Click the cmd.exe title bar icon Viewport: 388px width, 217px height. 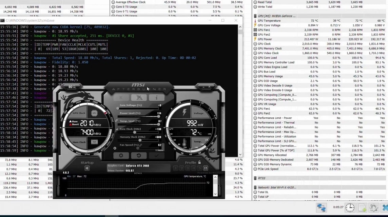[2, 21]
